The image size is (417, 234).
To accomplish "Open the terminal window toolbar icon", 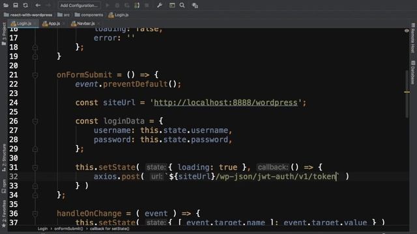I will pos(172,5).
